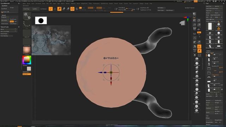The height and width of the screenshot is (127, 226).
Task: Collapse the Morph Feeds panel header
Action: point(5,27)
